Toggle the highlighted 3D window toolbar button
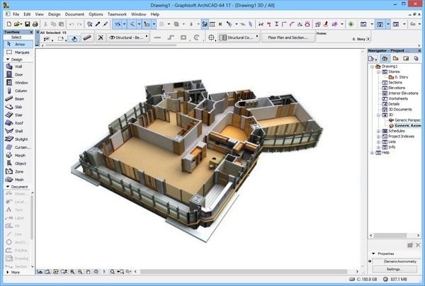The height and width of the screenshot is (286, 425). point(380,24)
